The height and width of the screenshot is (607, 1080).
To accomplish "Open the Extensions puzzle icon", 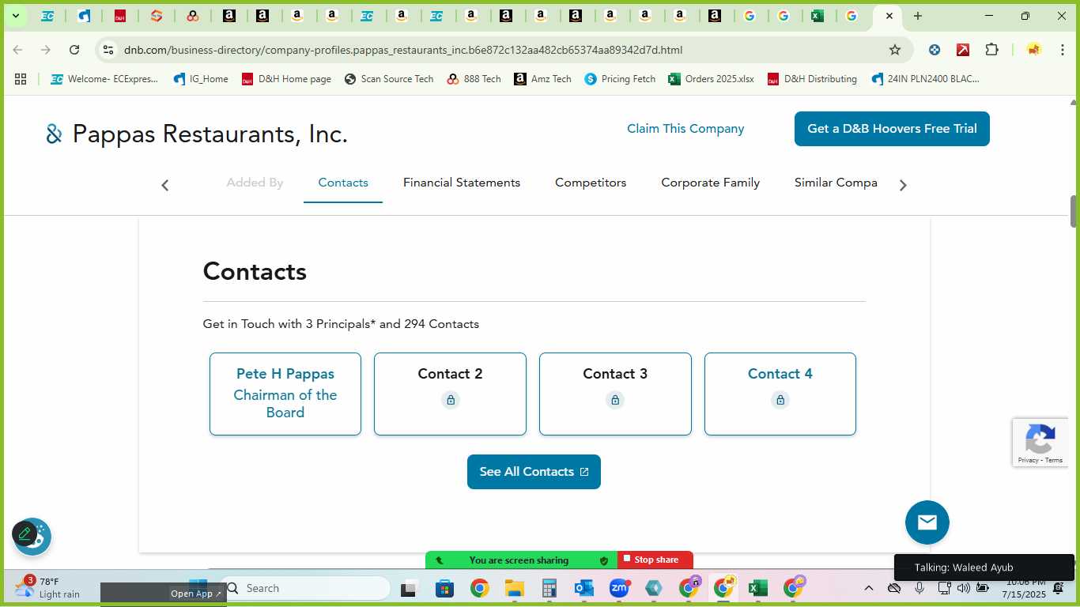I will click(x=991, y=50).
